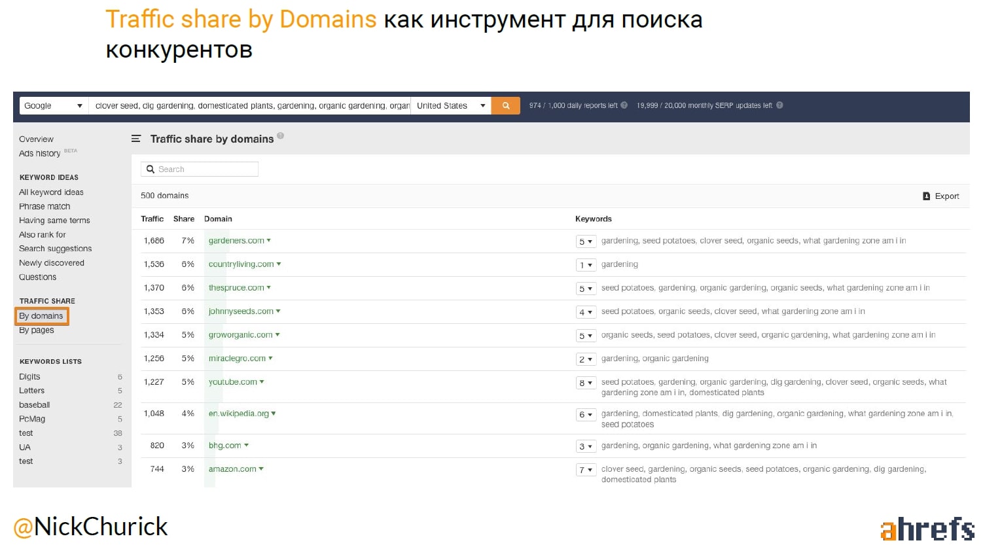Open the baseball keywords list
The image size is (983, 547).
[35, 405]
